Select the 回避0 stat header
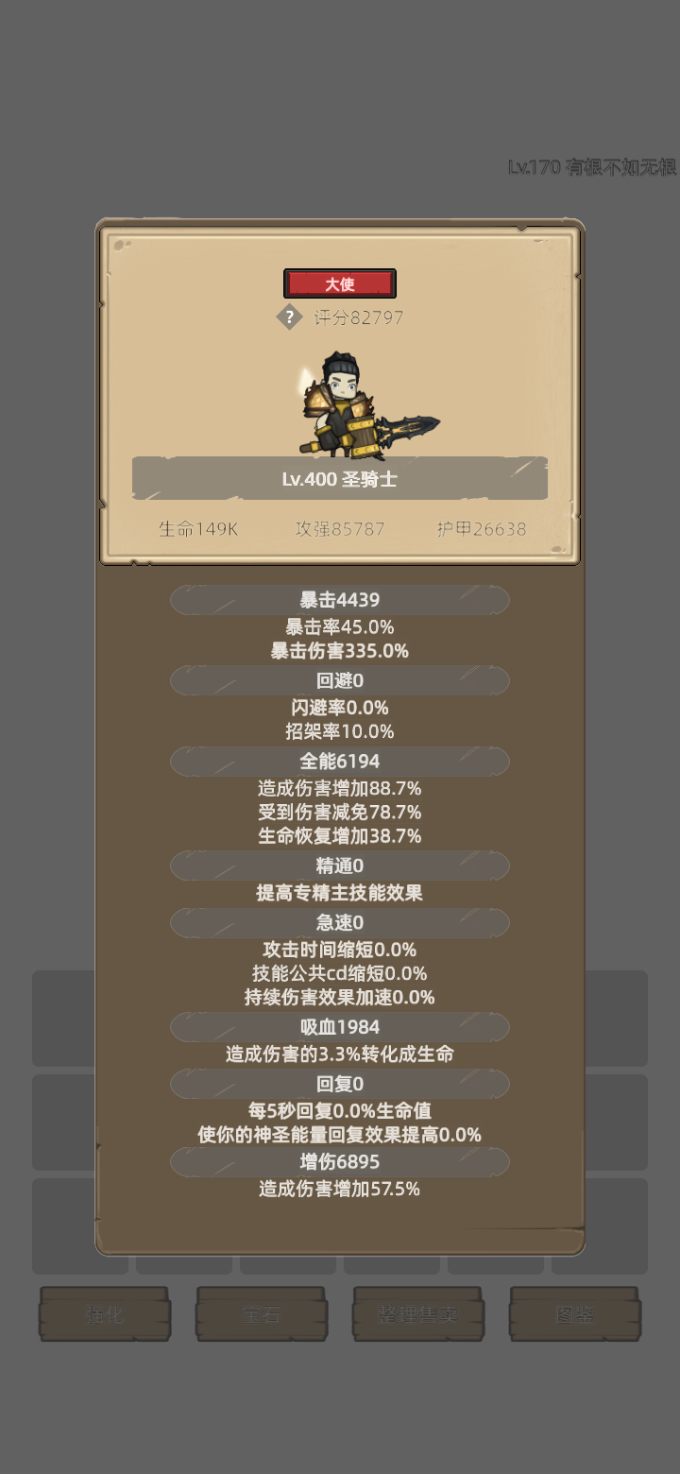Viewport: 680px width, 1474px height. [340, 681]
